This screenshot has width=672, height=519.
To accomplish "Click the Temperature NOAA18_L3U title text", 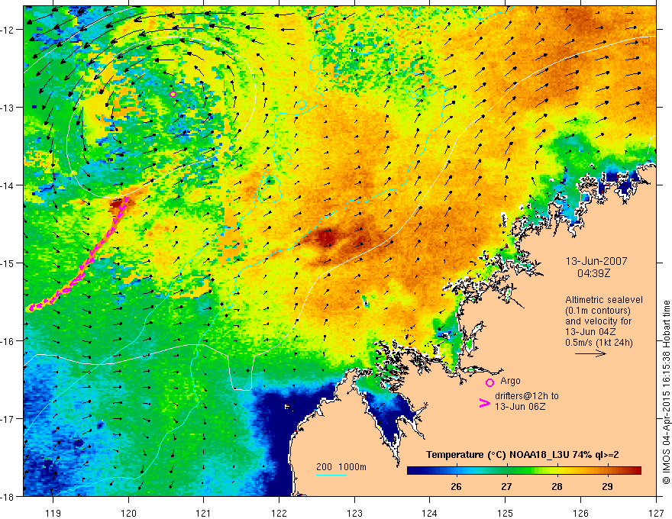I will click(x=522, y=455).
